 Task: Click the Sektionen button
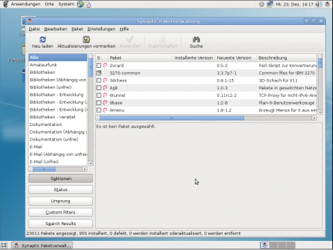pyautogui.click(x=60, y=179)
